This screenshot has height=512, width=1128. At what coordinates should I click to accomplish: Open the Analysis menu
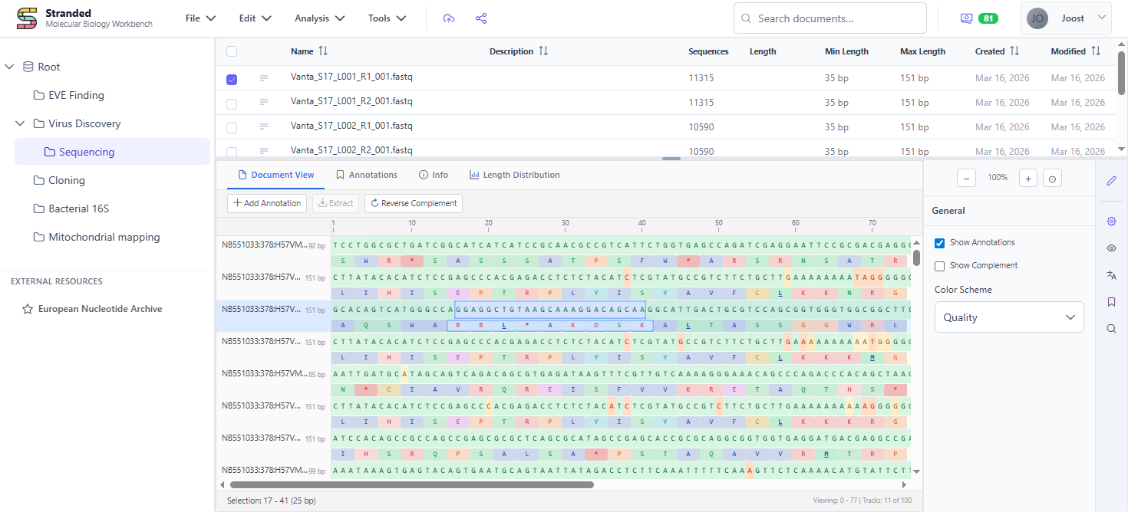pyautogui.click(x=319, y=18)
